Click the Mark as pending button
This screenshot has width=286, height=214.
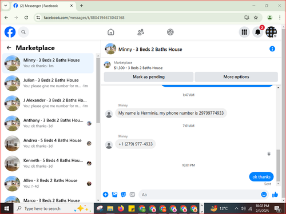pos(149,77)
